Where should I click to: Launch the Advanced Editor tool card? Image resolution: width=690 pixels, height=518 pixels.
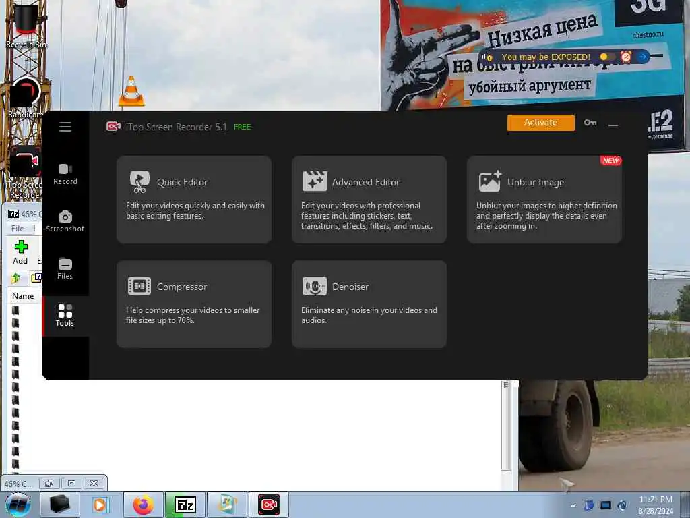point(369,199)
